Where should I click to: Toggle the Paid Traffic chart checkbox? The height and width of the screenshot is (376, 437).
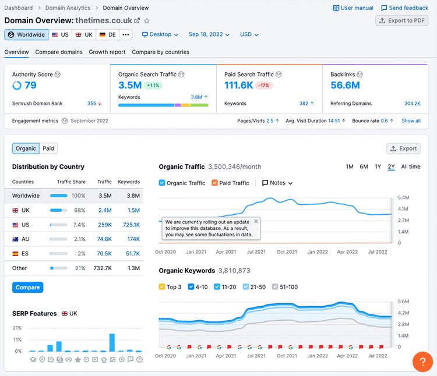214,183
